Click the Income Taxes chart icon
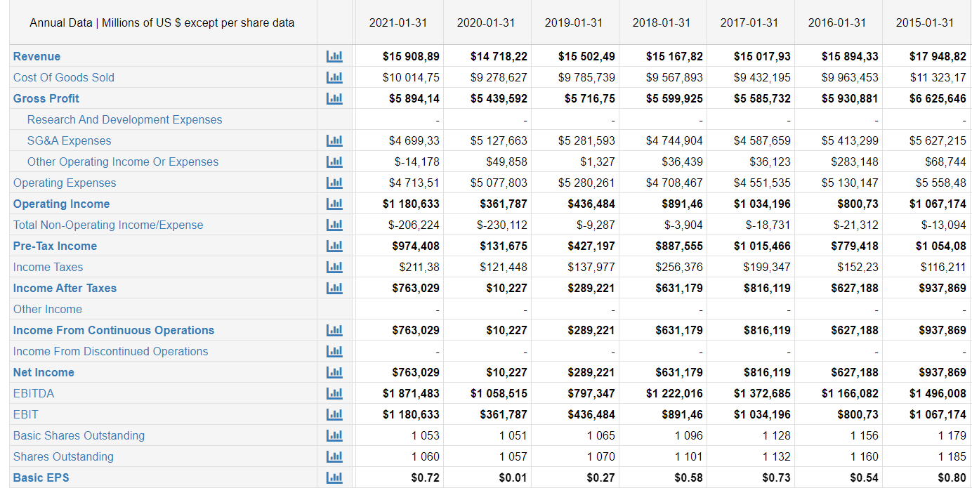 [335, 267]
